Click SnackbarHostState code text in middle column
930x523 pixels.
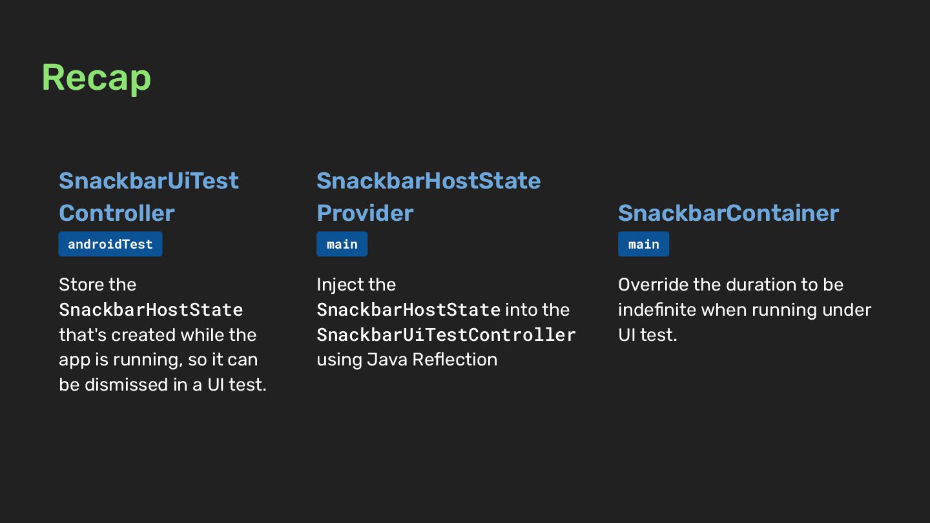pos(408,310)
